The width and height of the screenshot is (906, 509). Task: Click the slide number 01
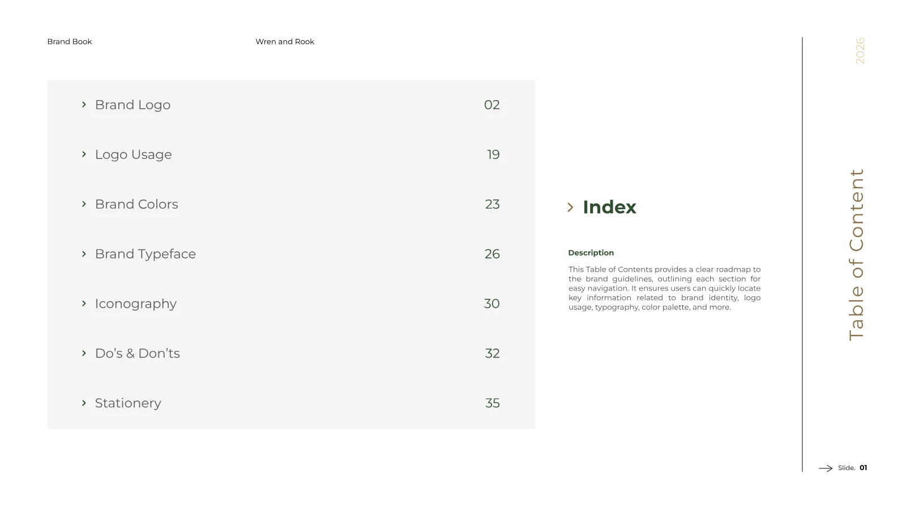(x=864, y=468)
